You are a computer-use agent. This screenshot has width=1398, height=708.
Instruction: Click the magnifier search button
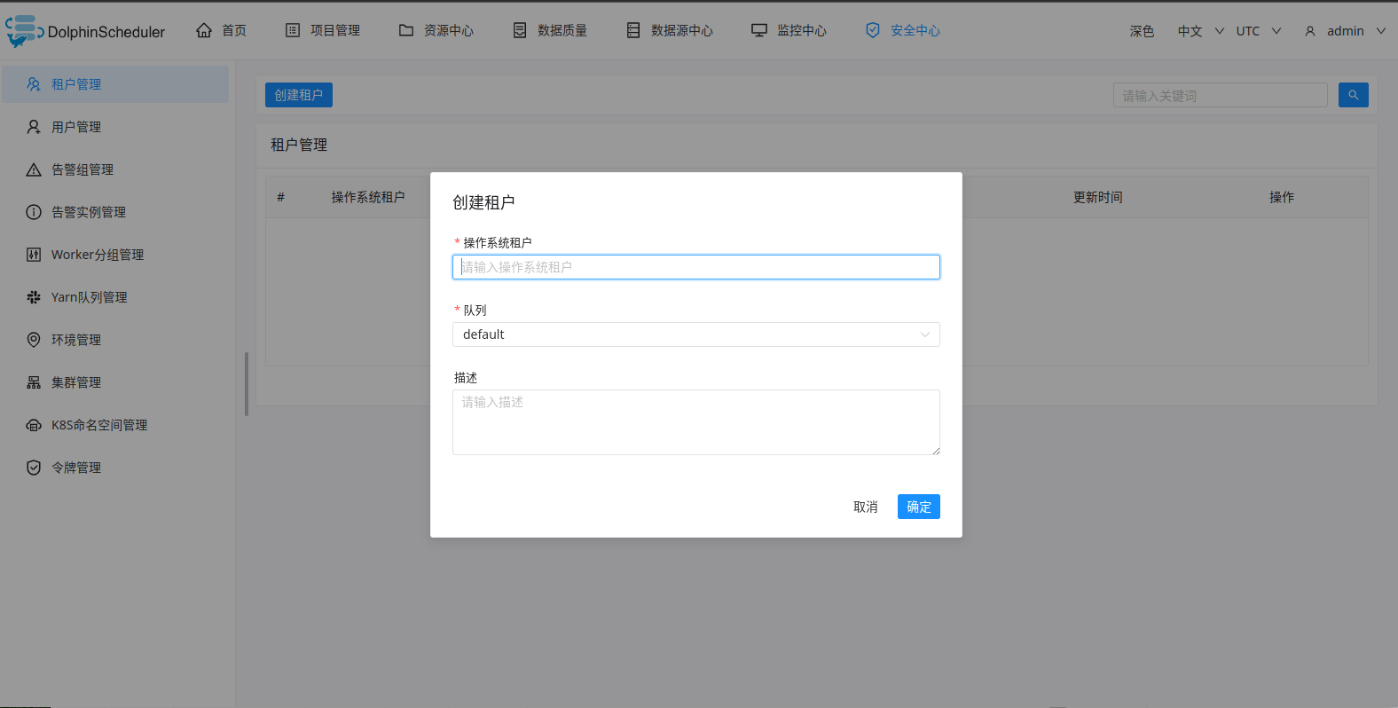click(x=1353, y=95)
